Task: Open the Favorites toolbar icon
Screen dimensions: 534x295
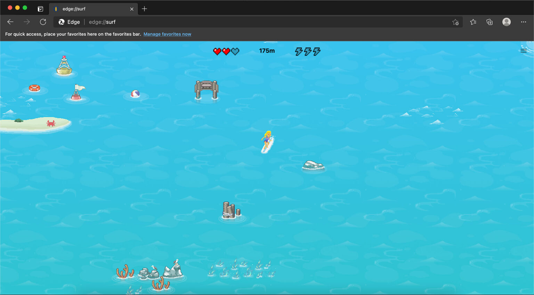Action: point(473,22)
